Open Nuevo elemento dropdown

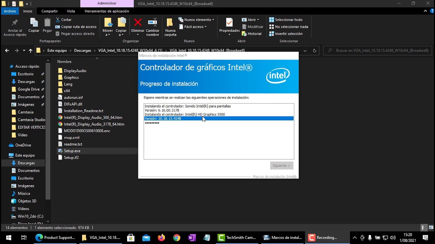tap(196, 20)
